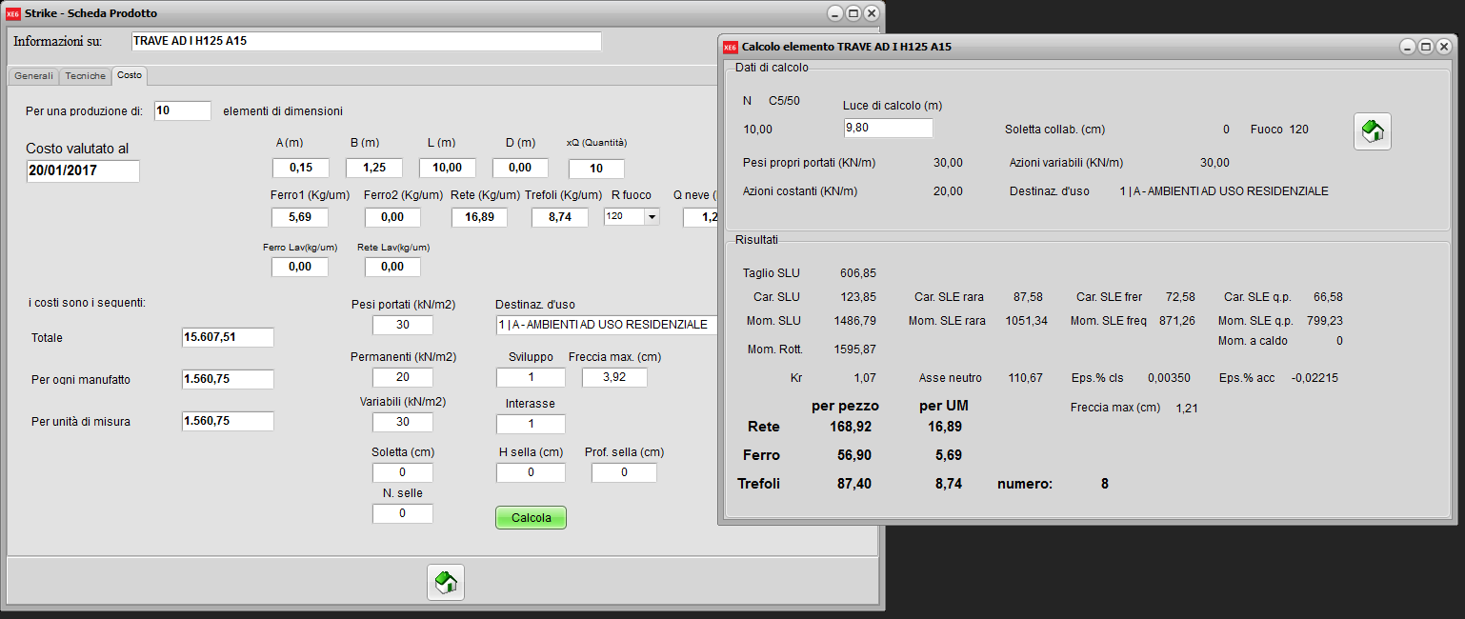The image size is (1465, 619).
Task: Click the Trefoli per pezzo value 87,40
Action: tap(853, 484)
